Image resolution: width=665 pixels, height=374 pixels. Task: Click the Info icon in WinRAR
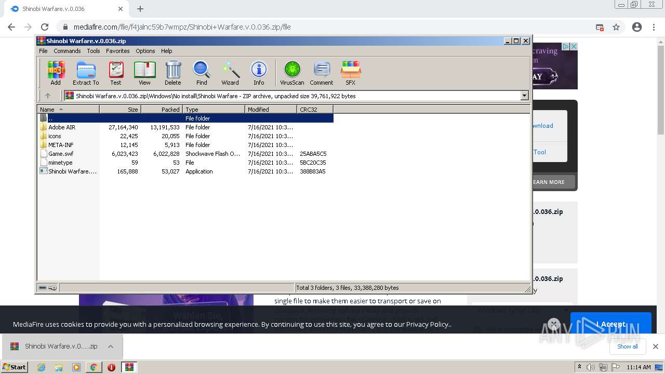click(259, 73)
